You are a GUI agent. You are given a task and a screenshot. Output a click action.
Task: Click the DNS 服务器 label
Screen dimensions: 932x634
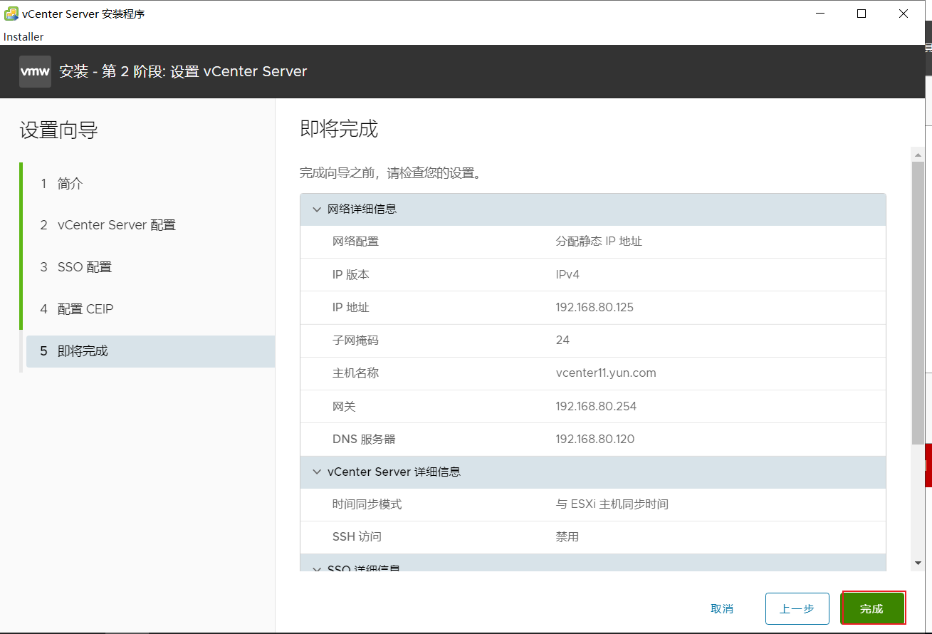[364, 439]
